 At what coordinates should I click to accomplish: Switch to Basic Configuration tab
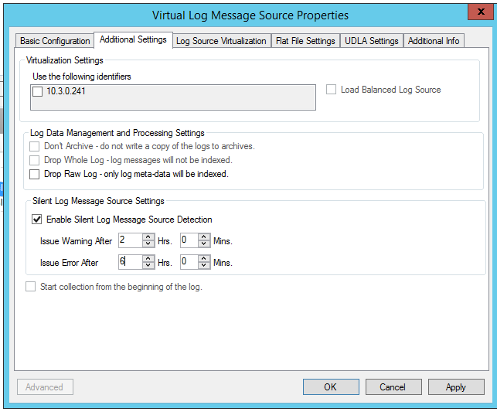(x=55, y=41)
